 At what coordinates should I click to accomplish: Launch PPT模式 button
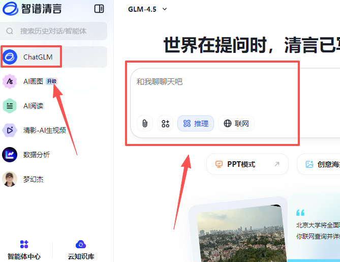tap(248, 164)
